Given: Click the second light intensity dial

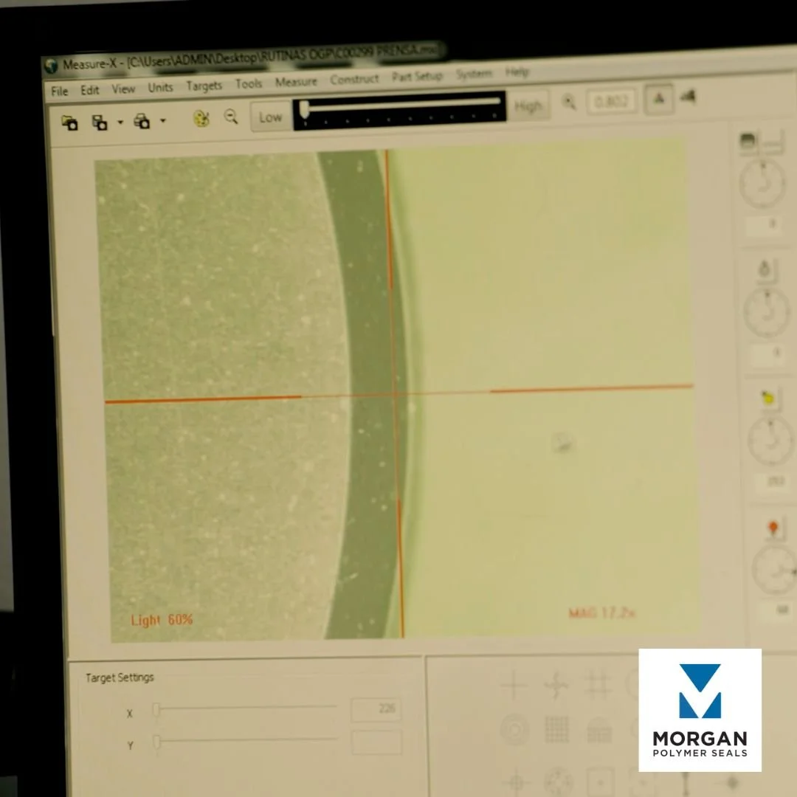Looking at the screenshot, I should (767, 313).
